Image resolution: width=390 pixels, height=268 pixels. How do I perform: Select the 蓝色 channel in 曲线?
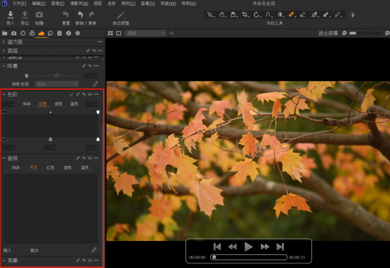coord(85,168)
